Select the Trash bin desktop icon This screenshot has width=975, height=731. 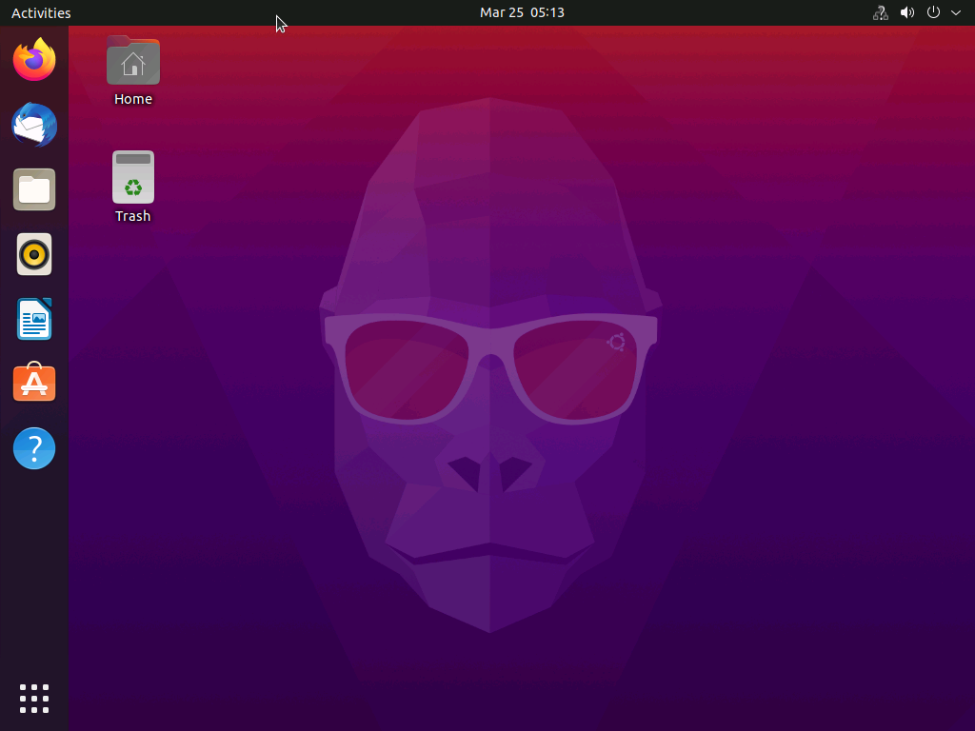[x=133, y=178]
